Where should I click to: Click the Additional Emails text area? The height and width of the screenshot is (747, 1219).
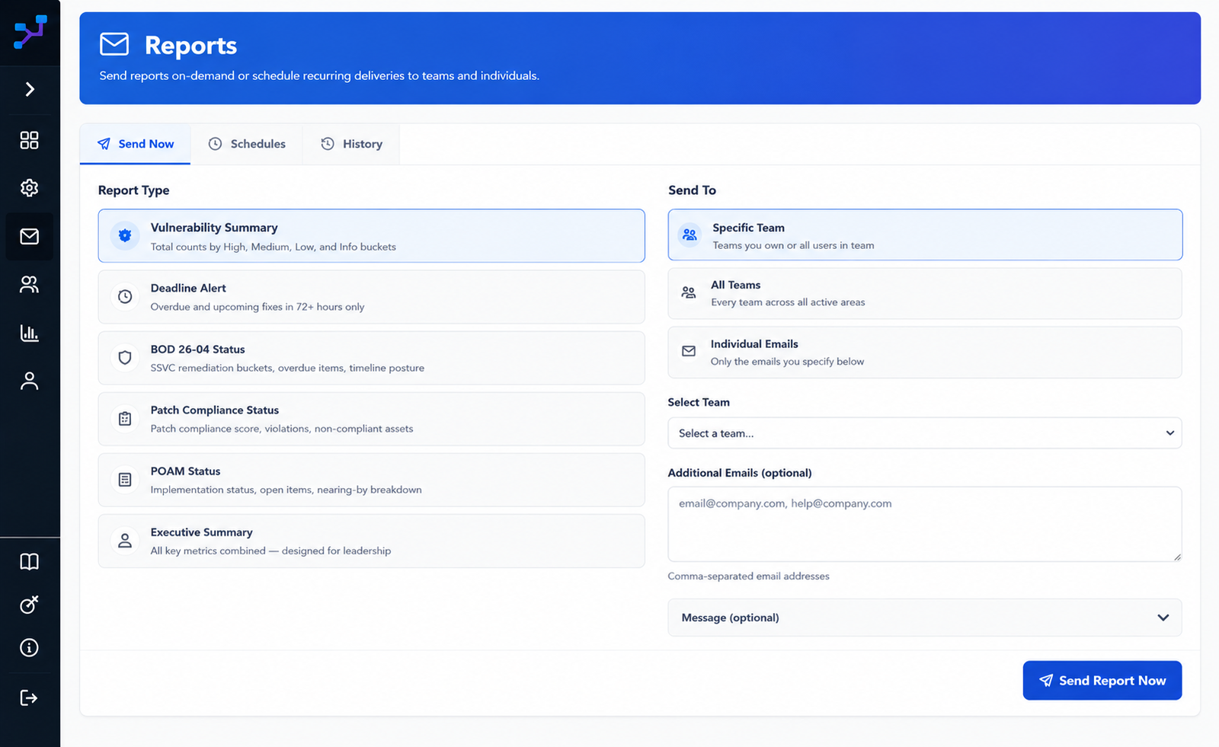coord(925,524)
